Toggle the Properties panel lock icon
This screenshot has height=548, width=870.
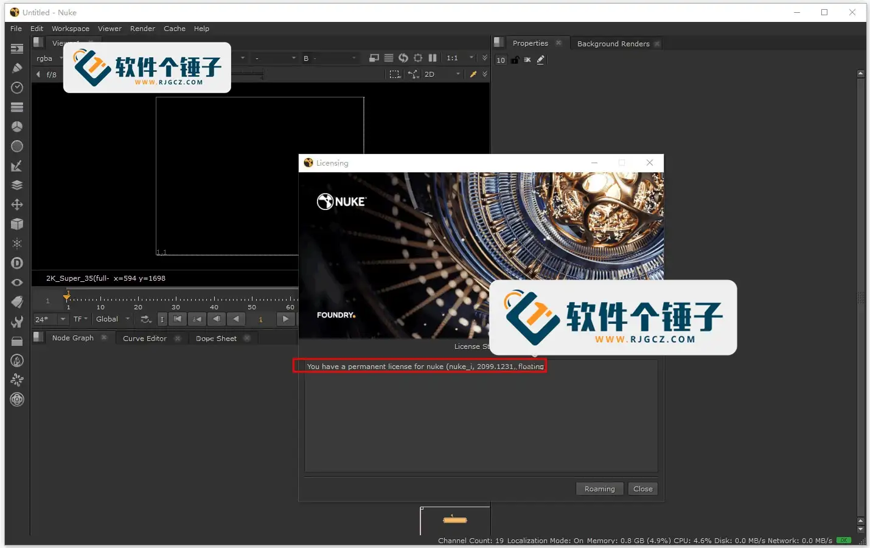515,60
